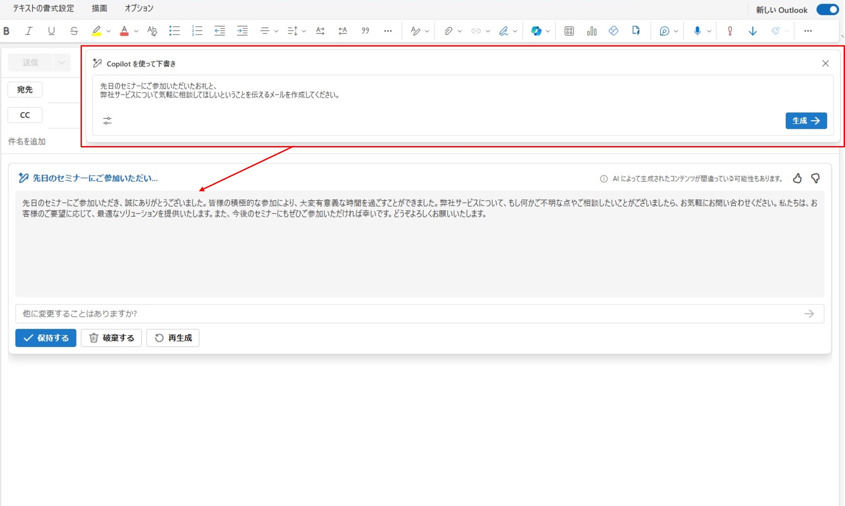The height and width of the screenshot is (506, 845).
Task: Open テキストの書式設定 tab
Action: pyautogui.click(x=43, y=8)
